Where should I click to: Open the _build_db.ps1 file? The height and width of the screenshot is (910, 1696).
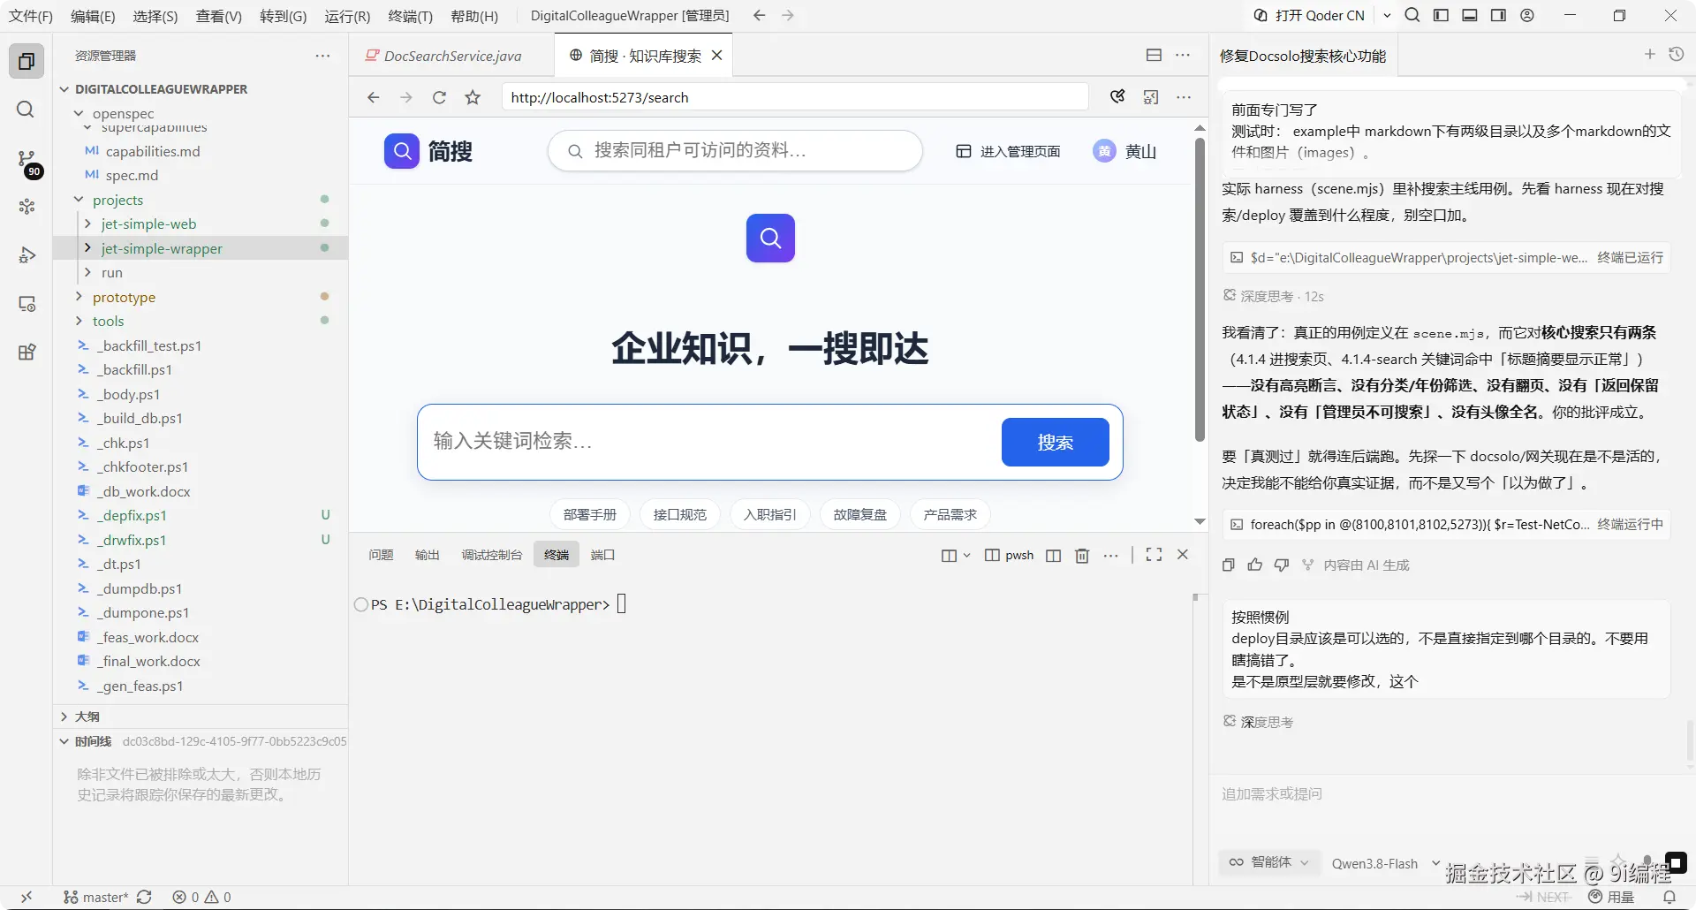141,418
